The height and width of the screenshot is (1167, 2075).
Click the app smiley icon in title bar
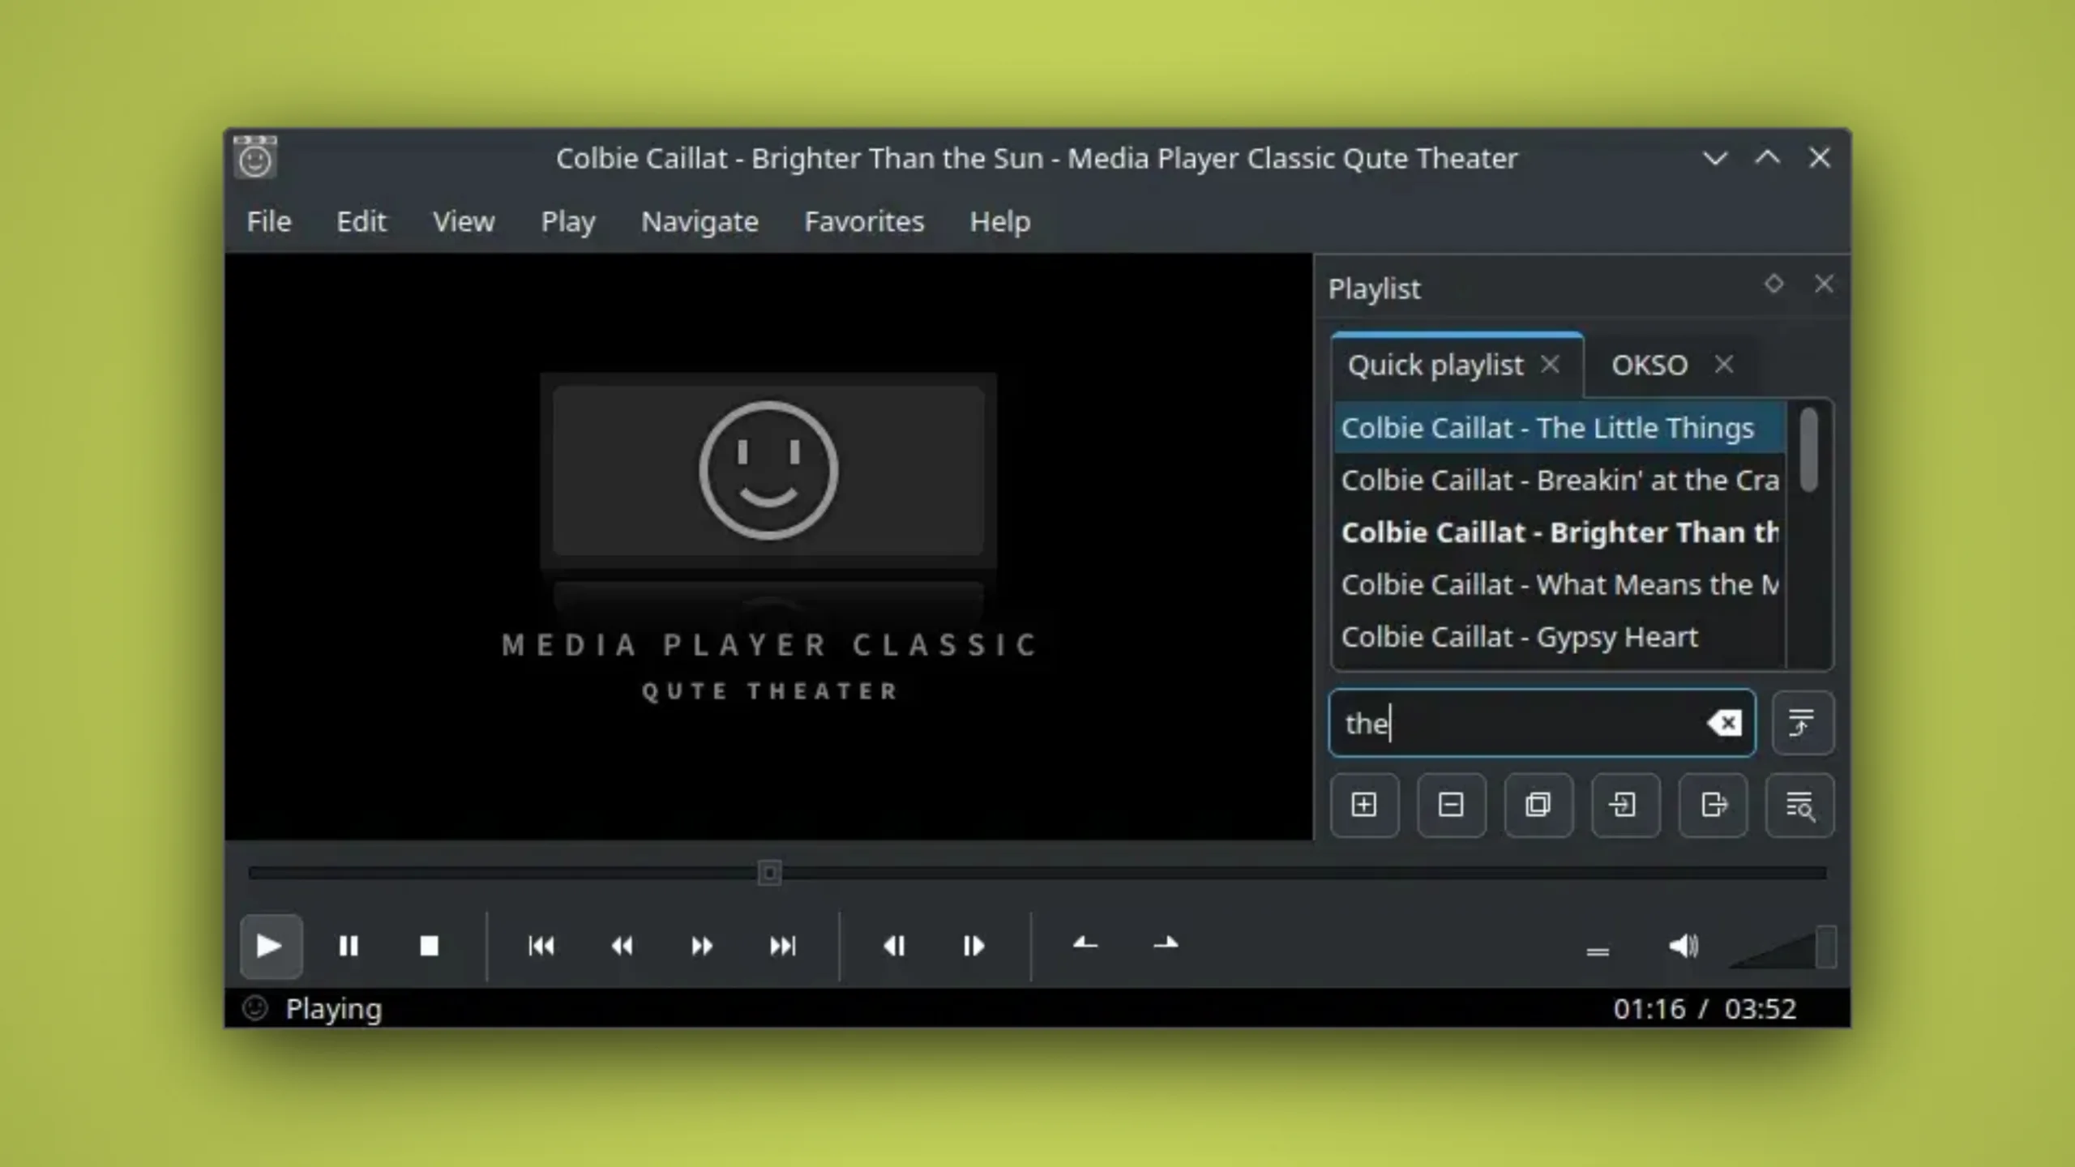click(255, 157)
